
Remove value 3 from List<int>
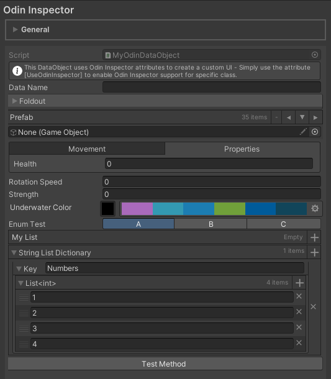[x=299, y=327]
